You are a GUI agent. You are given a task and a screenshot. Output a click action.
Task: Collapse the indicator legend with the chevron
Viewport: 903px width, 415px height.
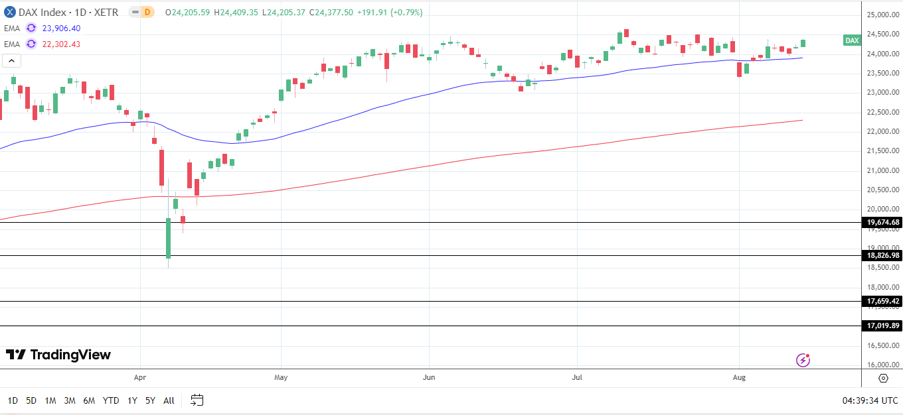coord(12,61)
